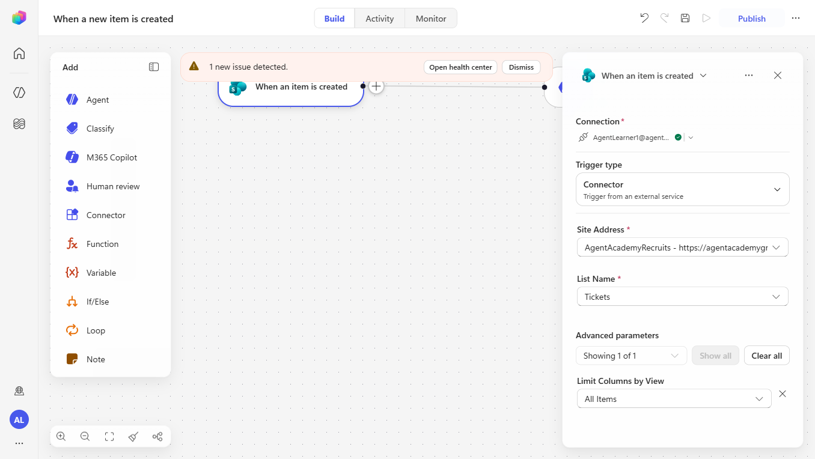Open the Trigger type Connector dropdown
Screen dimensions: 815x459
click(x=683, y=189)
